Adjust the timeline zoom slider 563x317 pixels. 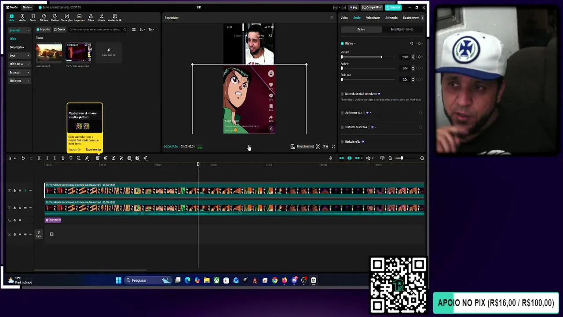tap(406, 158)
